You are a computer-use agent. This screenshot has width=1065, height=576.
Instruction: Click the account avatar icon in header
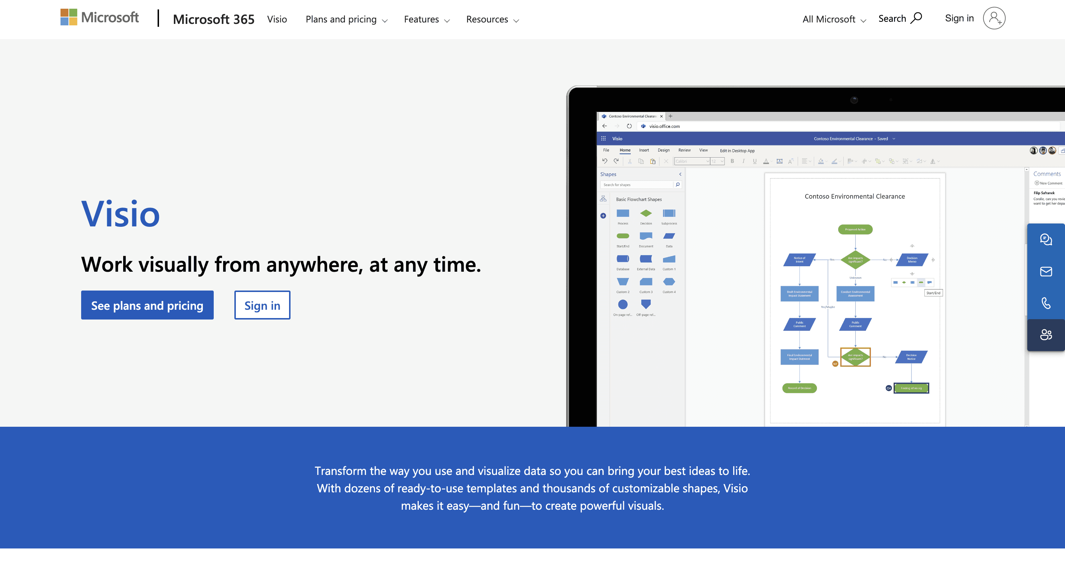click(x=994, y=18)
